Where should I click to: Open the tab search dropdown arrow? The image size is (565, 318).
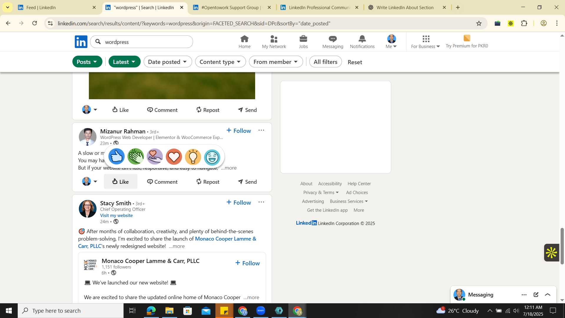[7, 7]
